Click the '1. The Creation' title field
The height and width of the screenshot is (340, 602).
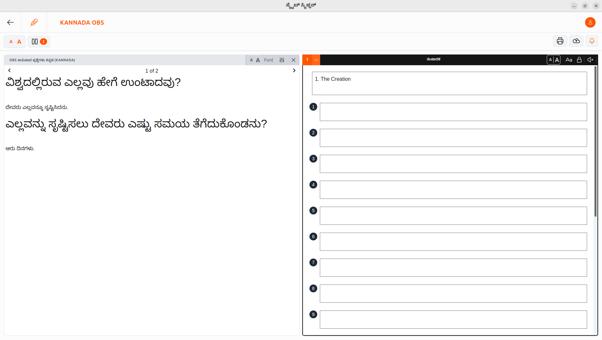[x=450, y=83]
